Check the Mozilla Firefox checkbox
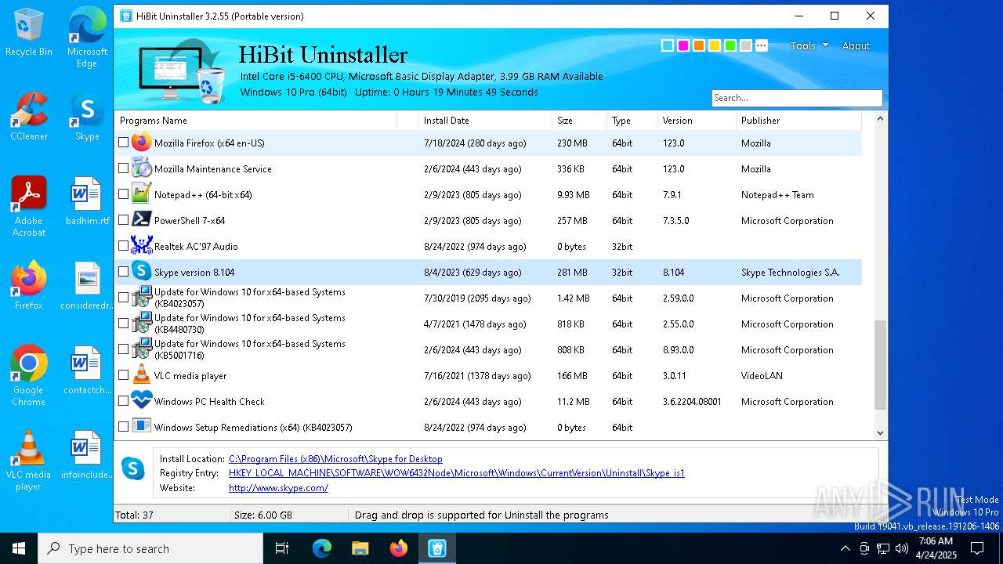This screenshot has width=1003, height=564. click(123, 143)
